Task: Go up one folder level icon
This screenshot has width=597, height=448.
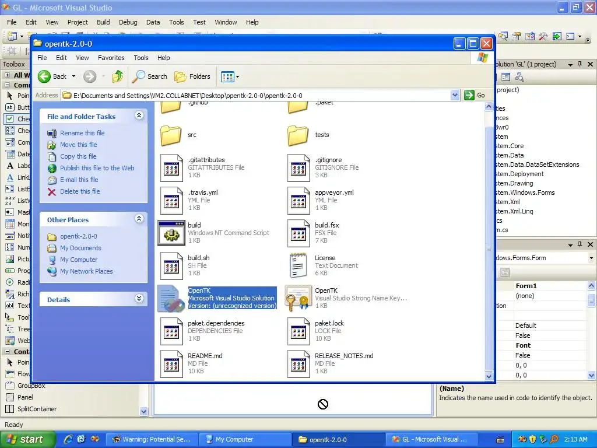Action: point(118,76)
